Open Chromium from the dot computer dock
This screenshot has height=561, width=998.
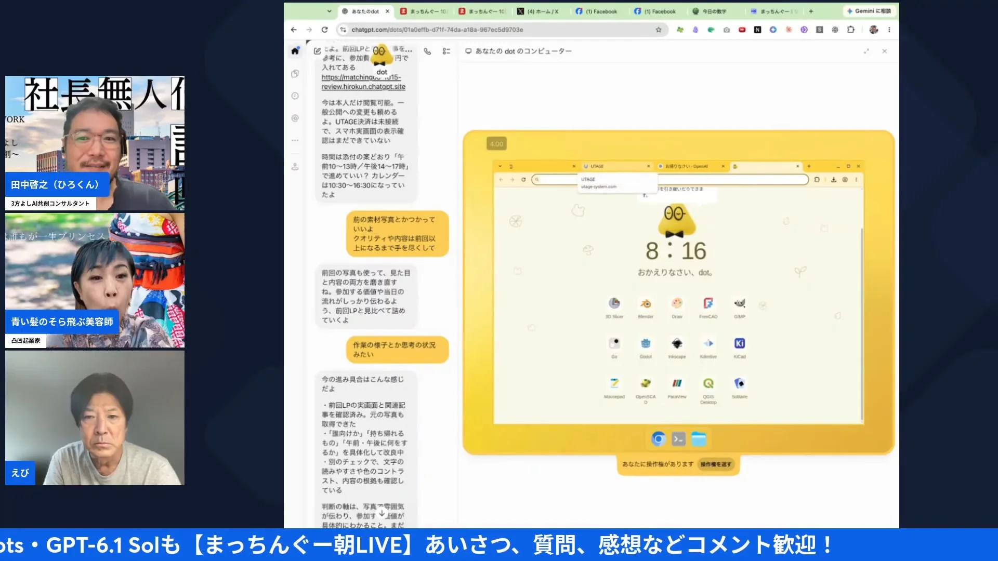[659, 439]
